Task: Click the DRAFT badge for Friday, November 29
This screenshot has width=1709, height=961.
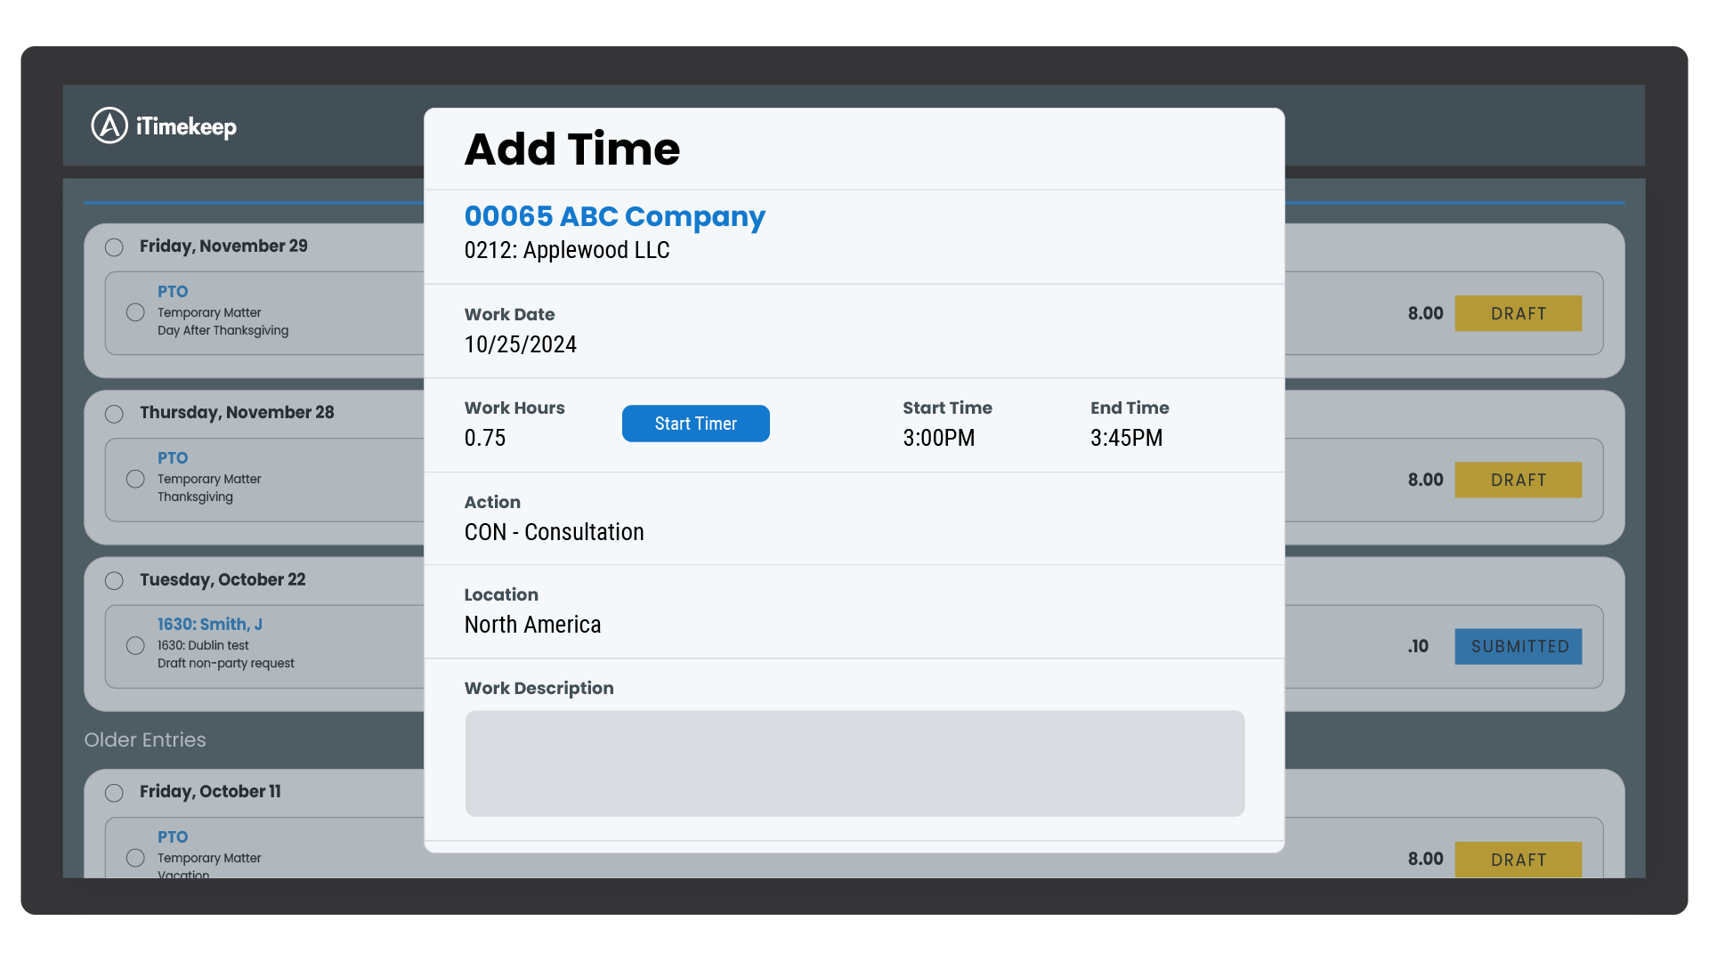Action: [1518, 313]
